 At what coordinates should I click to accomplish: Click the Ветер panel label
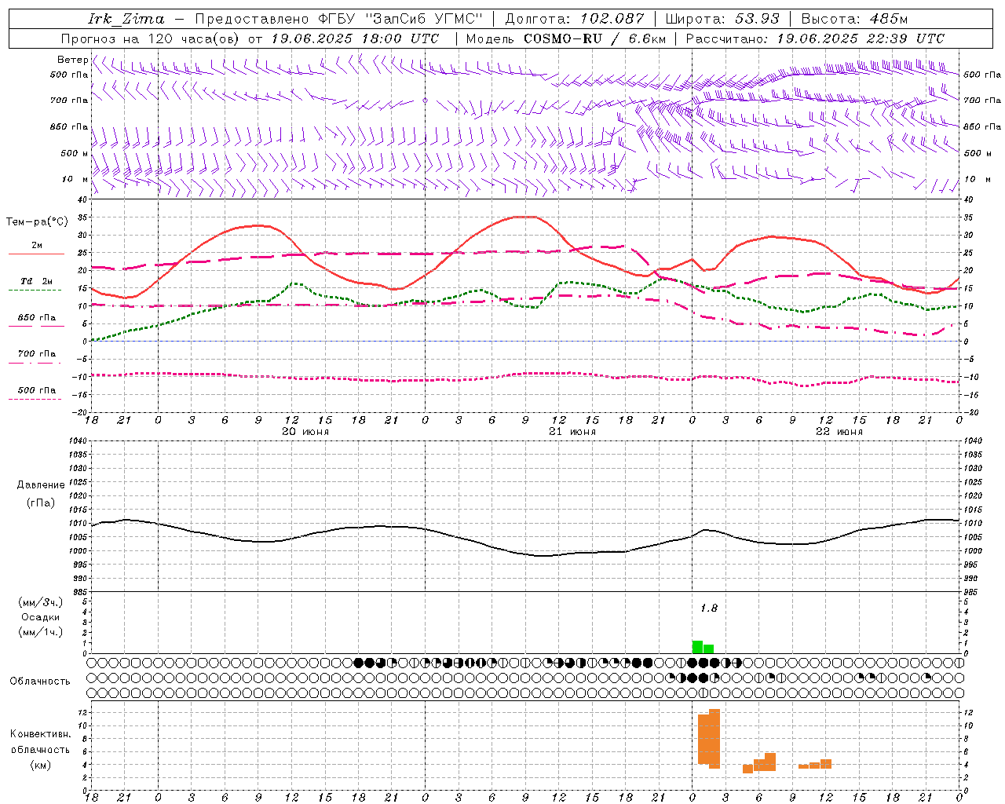tap(72, 60)
